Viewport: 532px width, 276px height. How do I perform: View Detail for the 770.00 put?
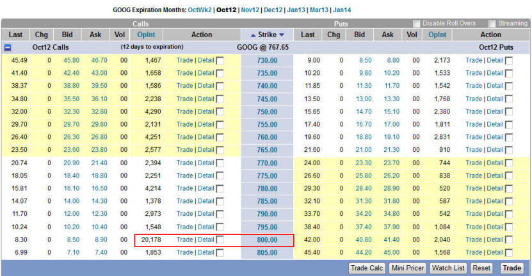coord(495,163)
